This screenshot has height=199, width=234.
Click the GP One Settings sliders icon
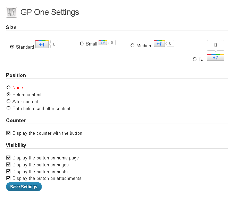[11, 12]
